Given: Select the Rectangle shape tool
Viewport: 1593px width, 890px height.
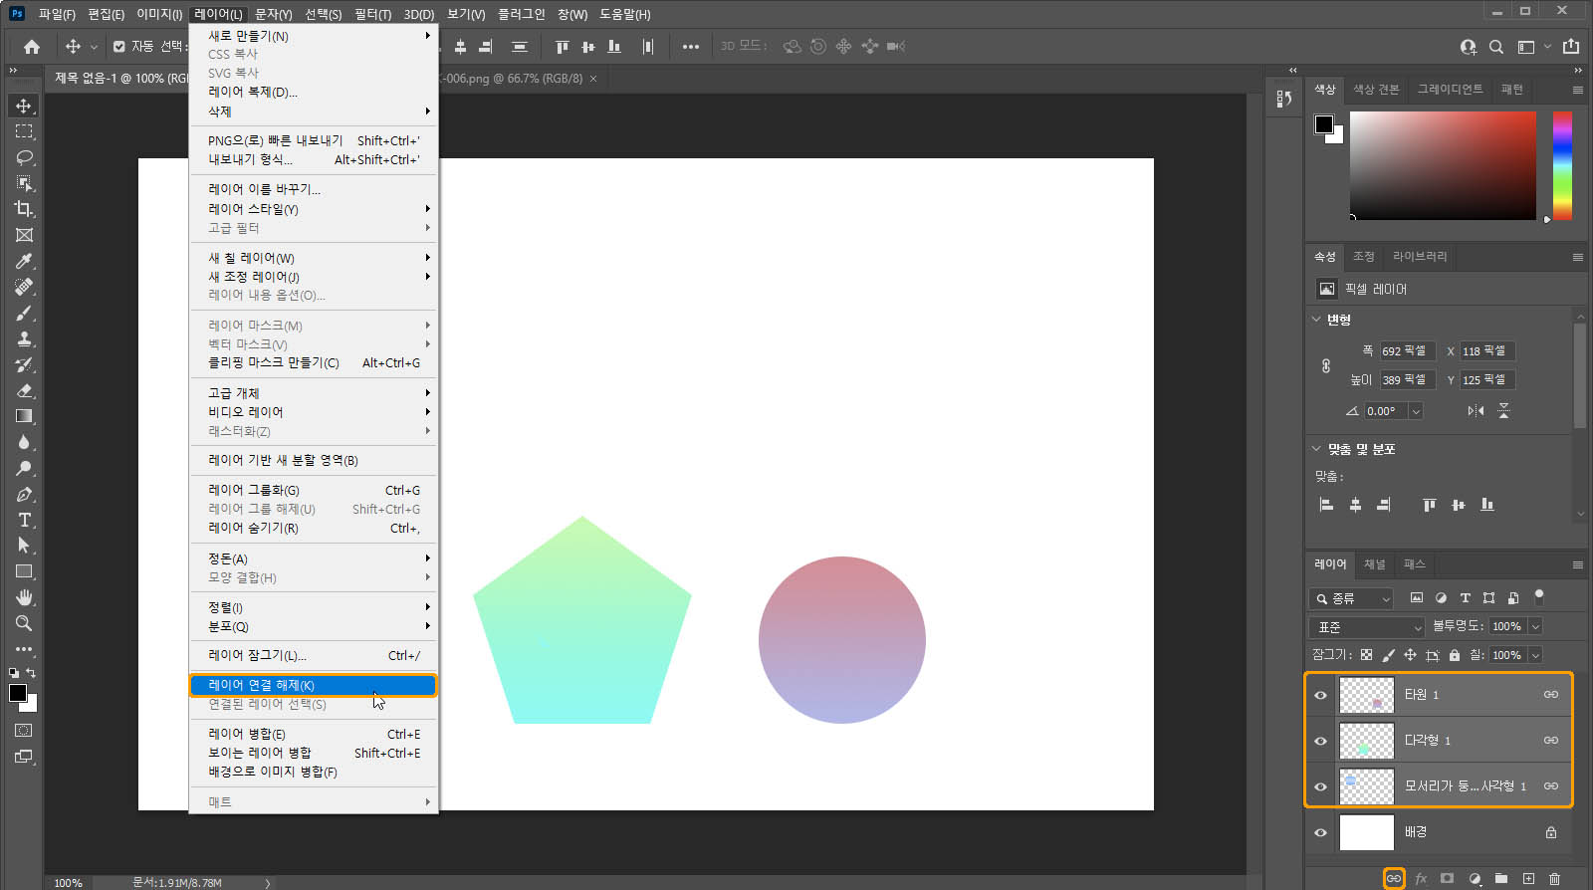Looking at the screenshot, I should point(24,571).
